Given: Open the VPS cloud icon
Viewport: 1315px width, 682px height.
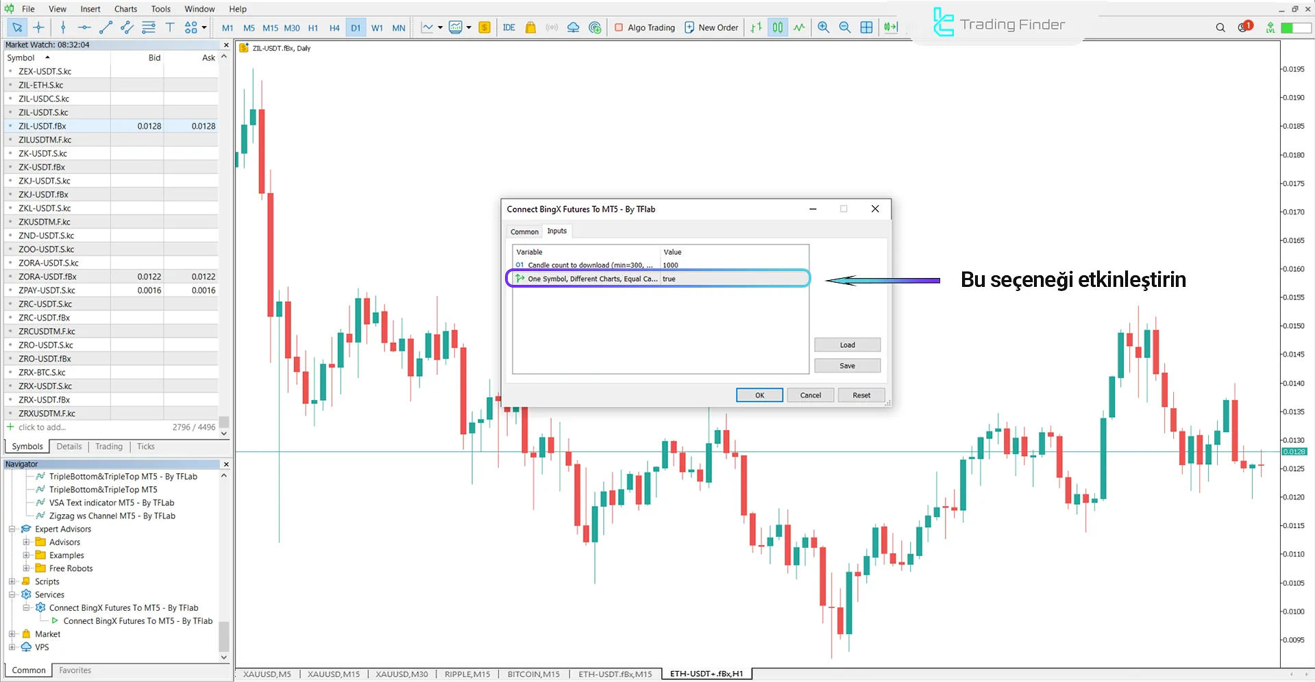Looking at the screenshot, I should click(574, 27).
